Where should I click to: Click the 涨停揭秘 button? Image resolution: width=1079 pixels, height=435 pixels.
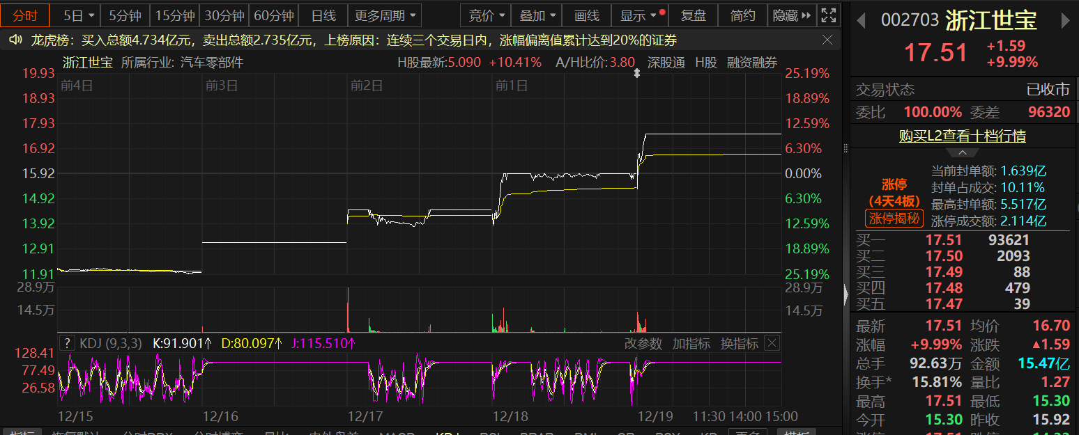pyautogui.click(x=894, y=219)
